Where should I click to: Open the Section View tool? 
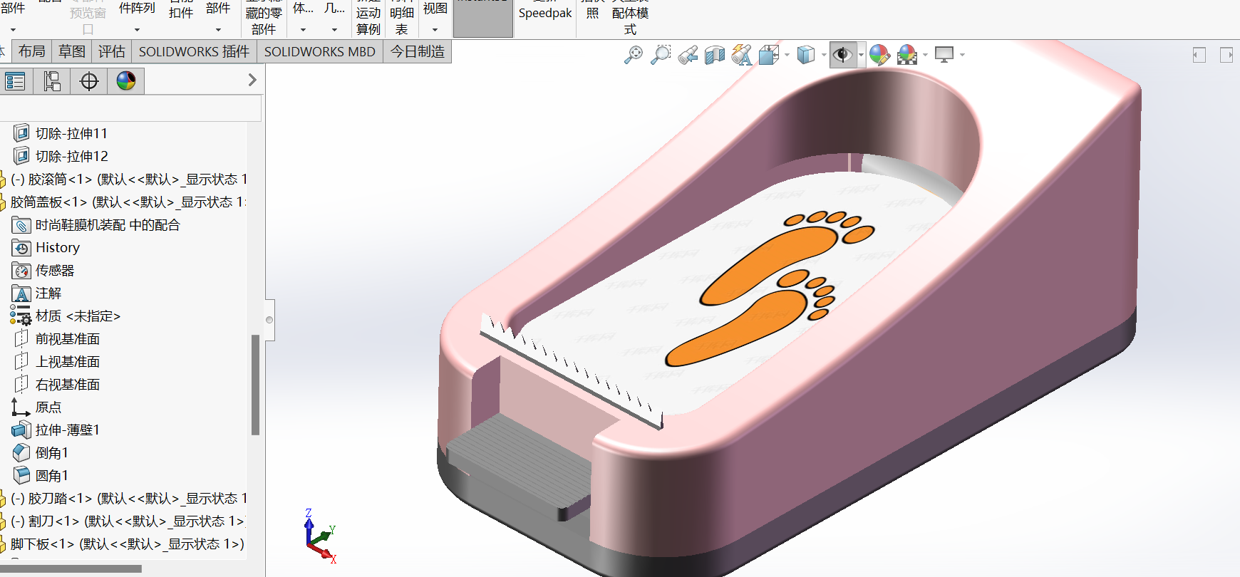[714, 55]
